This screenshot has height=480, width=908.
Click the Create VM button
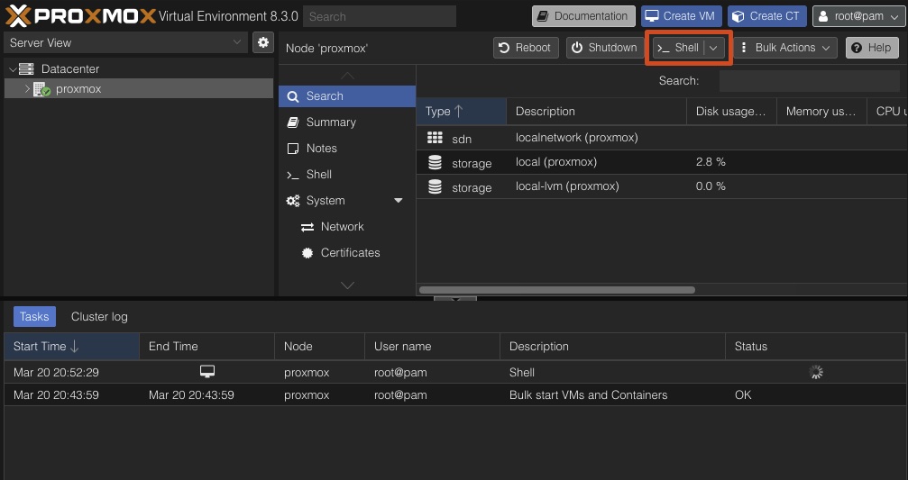click(x=681, y=16)
